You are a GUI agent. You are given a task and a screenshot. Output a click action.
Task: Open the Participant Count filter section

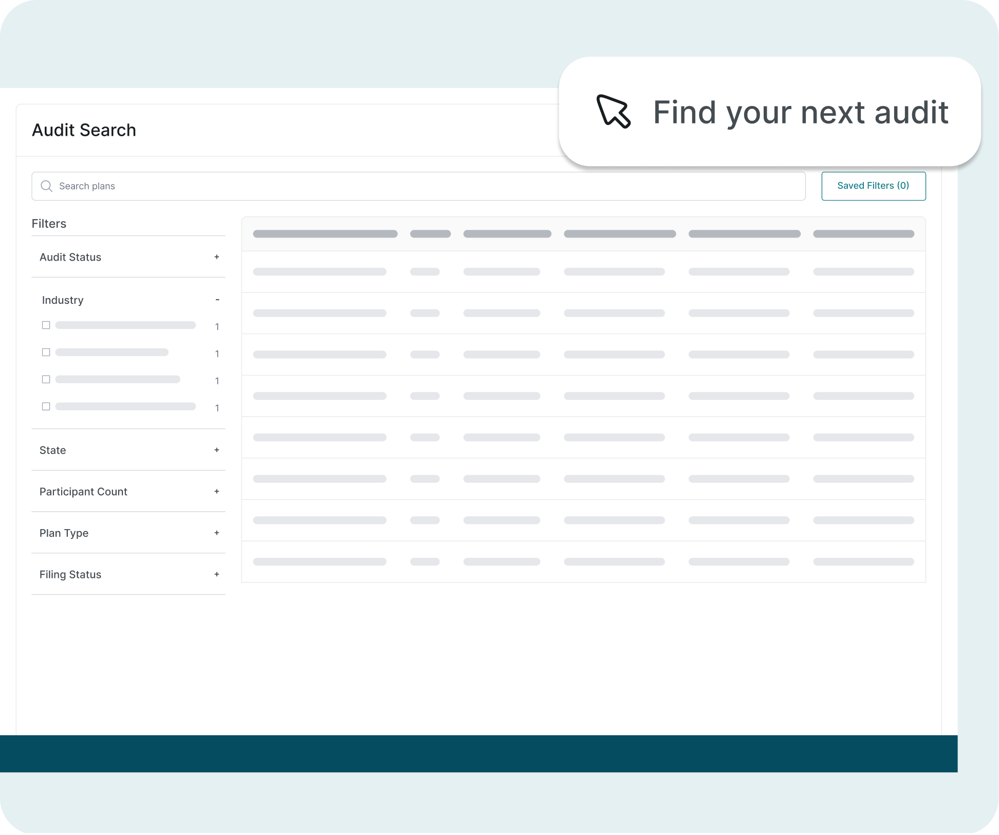tap(83, 492)
